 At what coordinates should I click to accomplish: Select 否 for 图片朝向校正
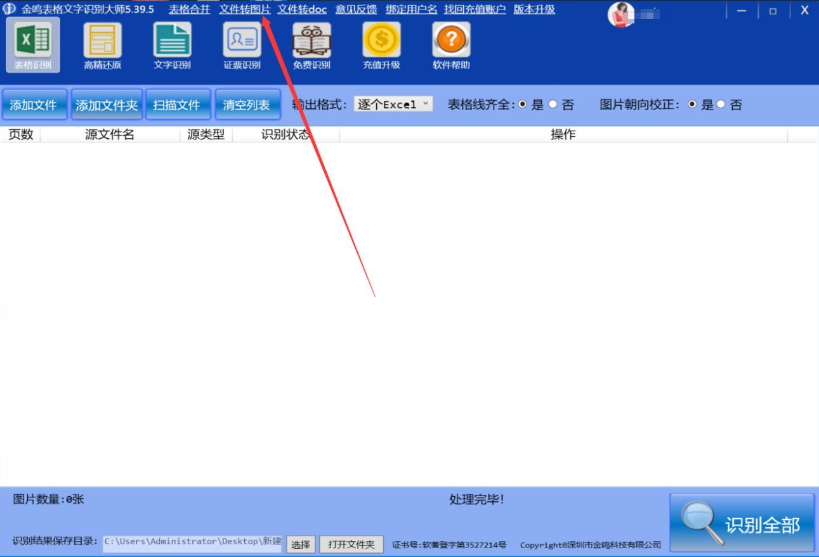[721, 105]
